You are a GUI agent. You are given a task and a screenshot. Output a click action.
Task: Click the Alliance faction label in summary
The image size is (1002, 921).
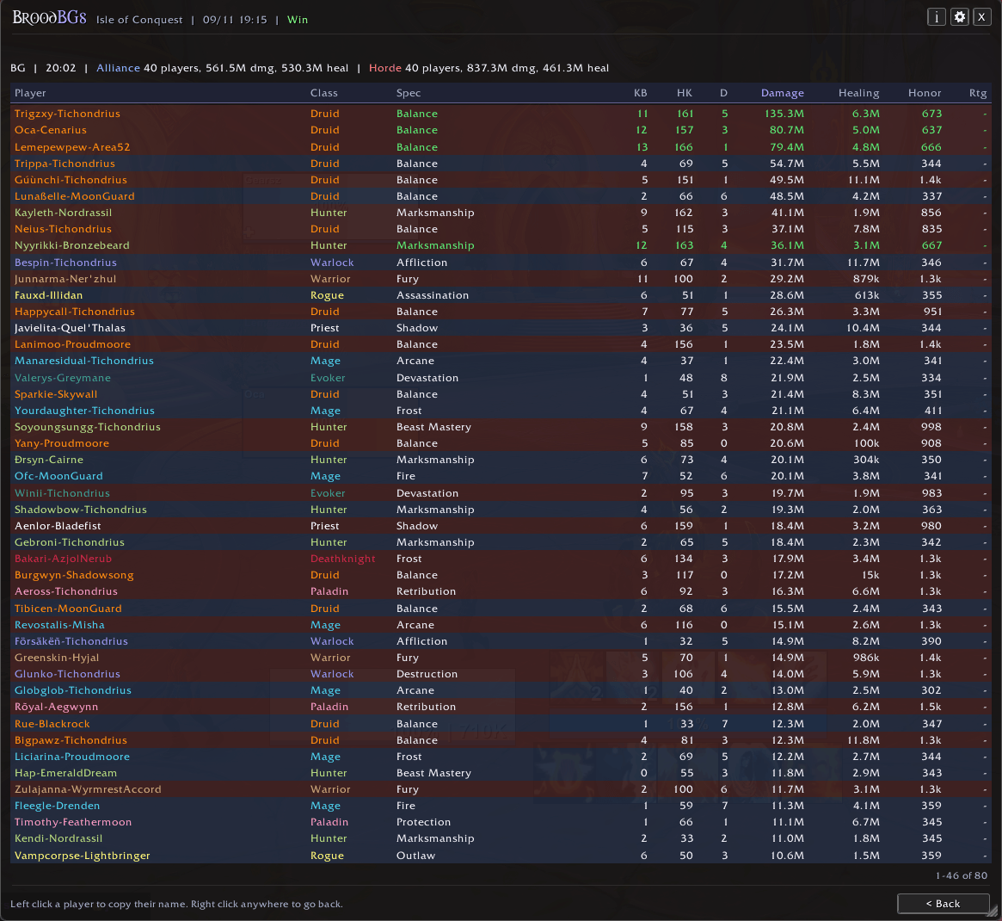point(118,68)
